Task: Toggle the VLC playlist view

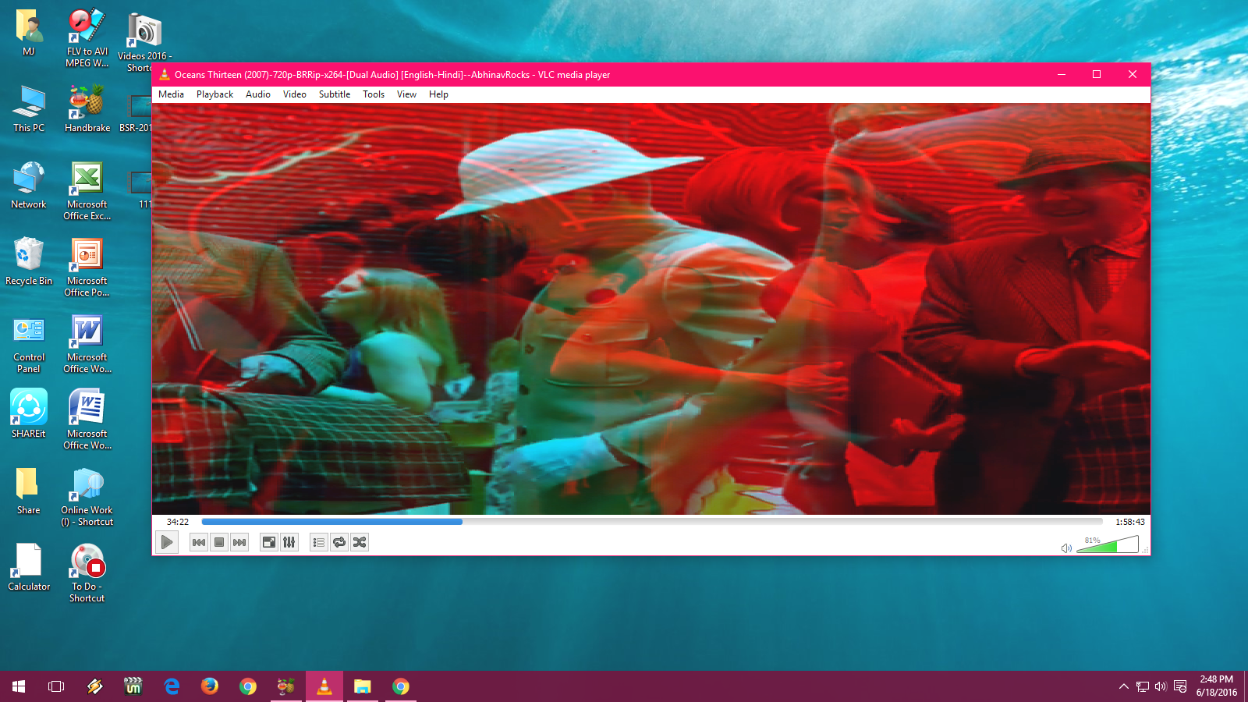Action: (x=319, y=542)
